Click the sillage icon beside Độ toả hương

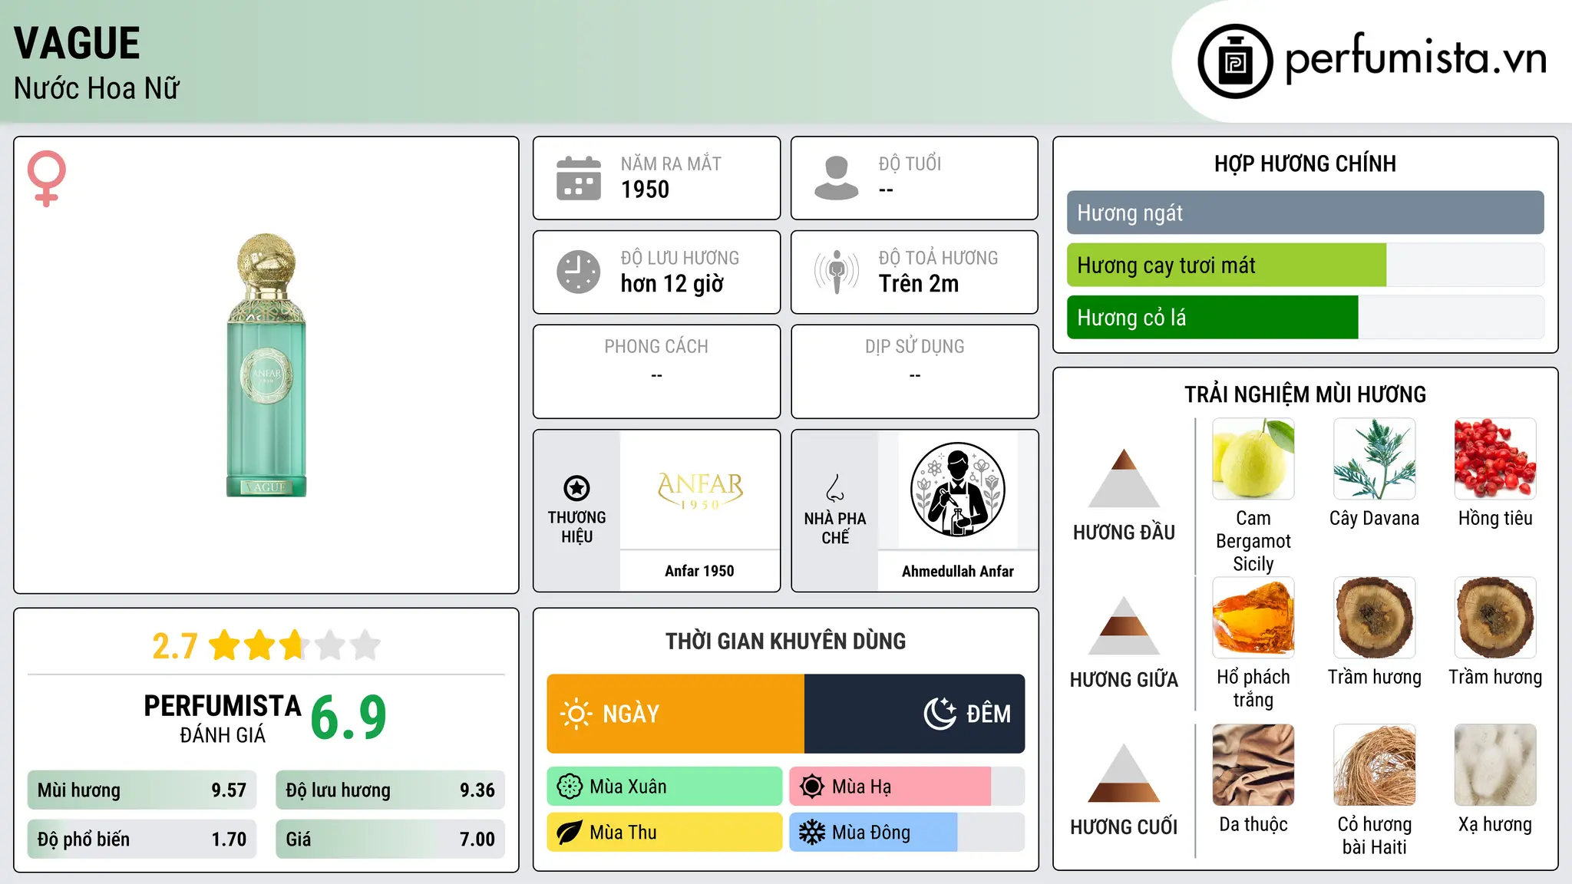click(x=837, y=272)
